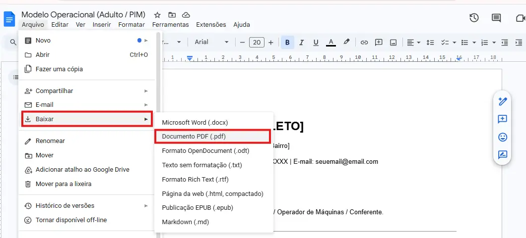
Task: Expand the numbered list options arrow
Action: tap(494, 43)
